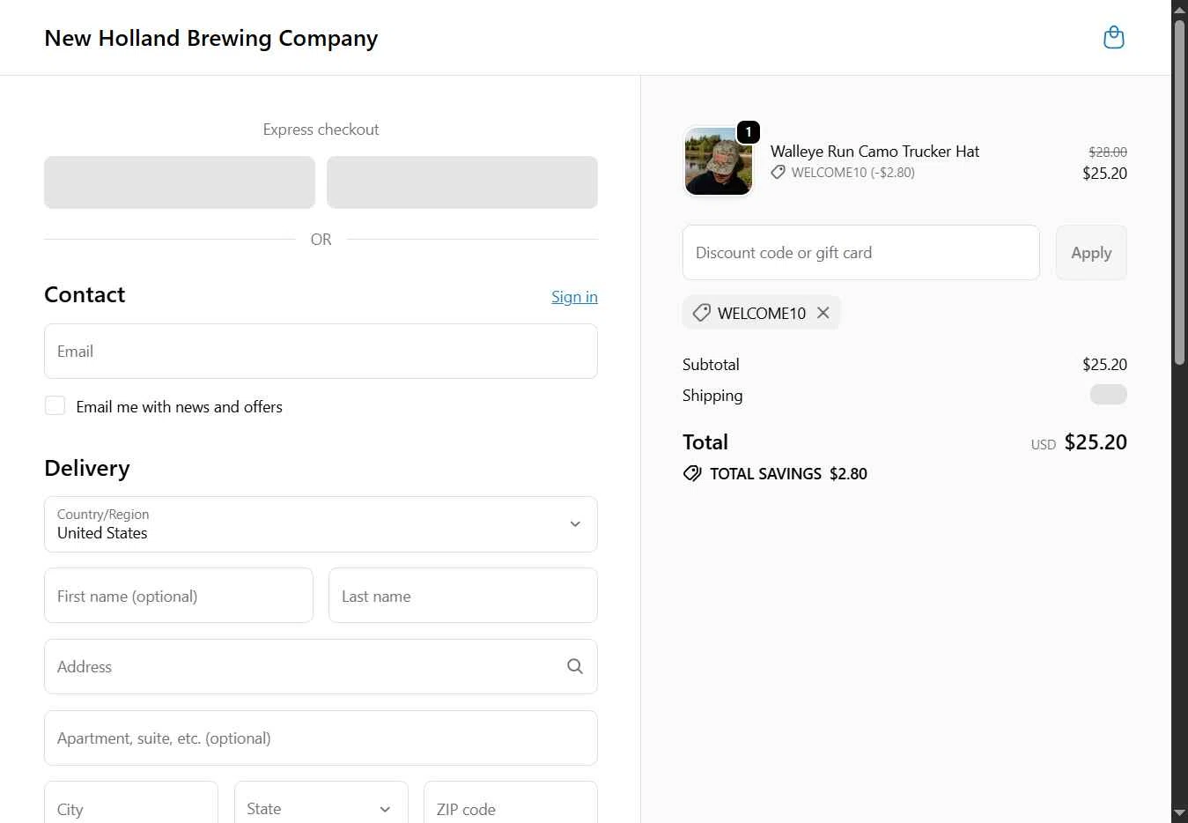Open the Country/Region dropdown
Viewport: 1188px width, 823px height.
321,524
